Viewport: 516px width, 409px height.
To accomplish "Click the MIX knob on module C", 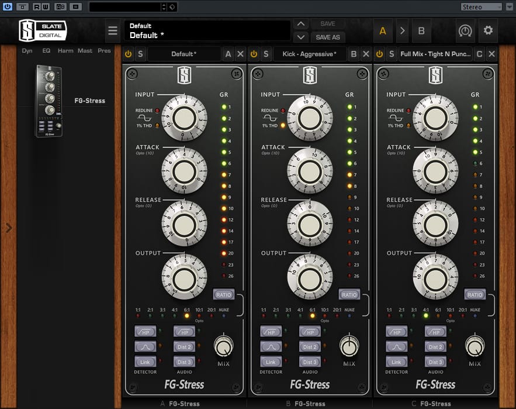I will (x=475, y=346).
